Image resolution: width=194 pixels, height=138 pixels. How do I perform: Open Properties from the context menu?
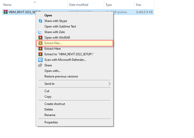51,122
